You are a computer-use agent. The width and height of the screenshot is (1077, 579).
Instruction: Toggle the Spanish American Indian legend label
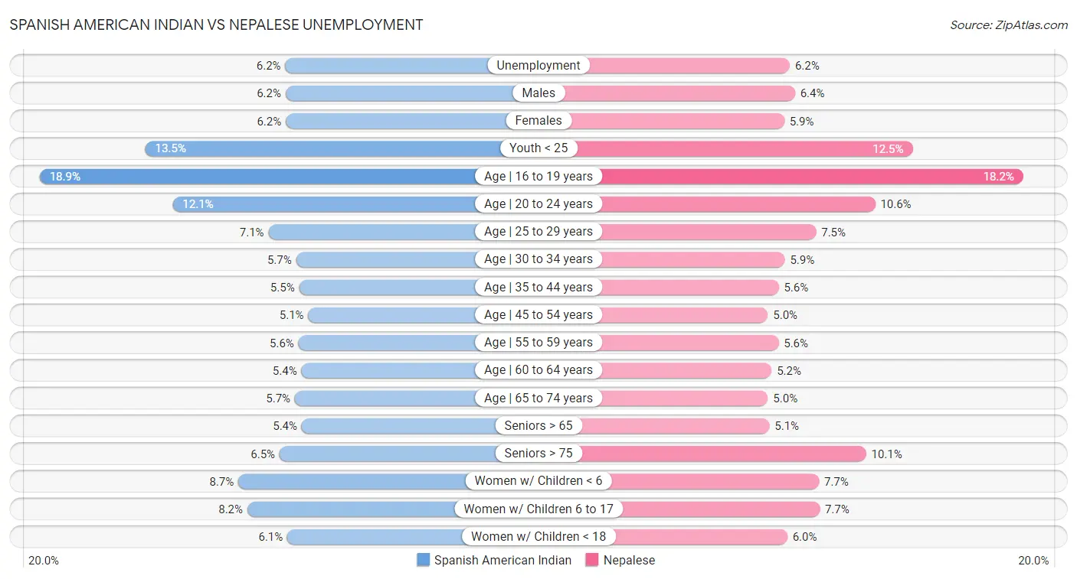pos(502,560)
